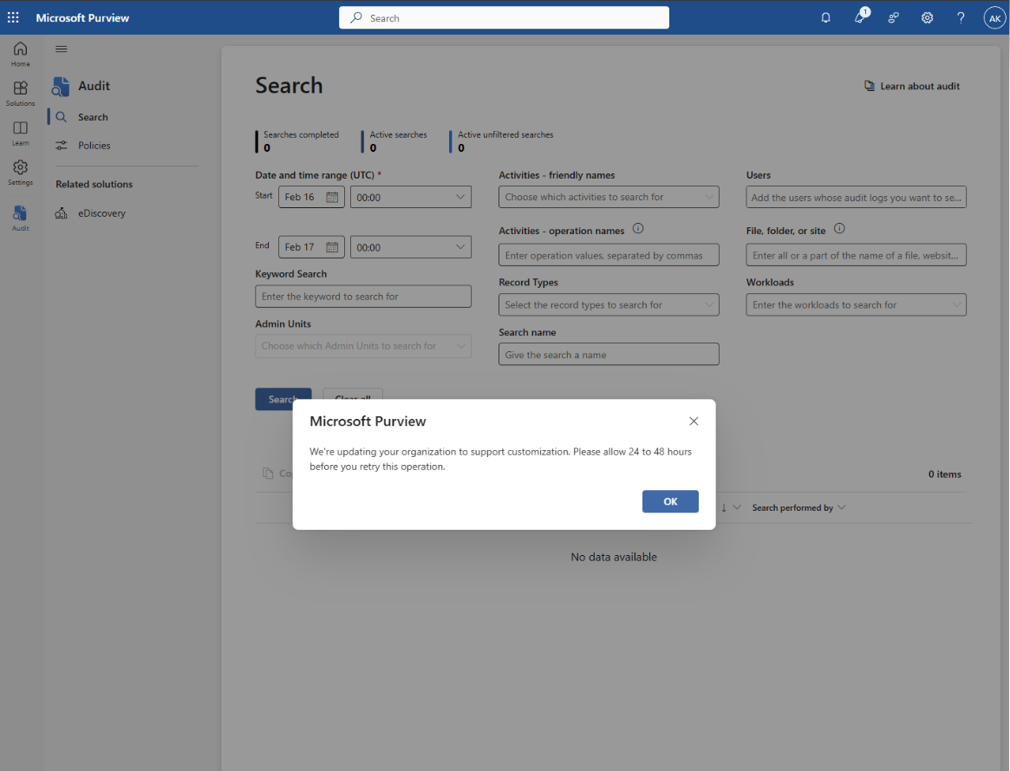This screenshot has height=771, width=1010.
Task: Open the Record Types dropdown
Action: tap(609, 305)
